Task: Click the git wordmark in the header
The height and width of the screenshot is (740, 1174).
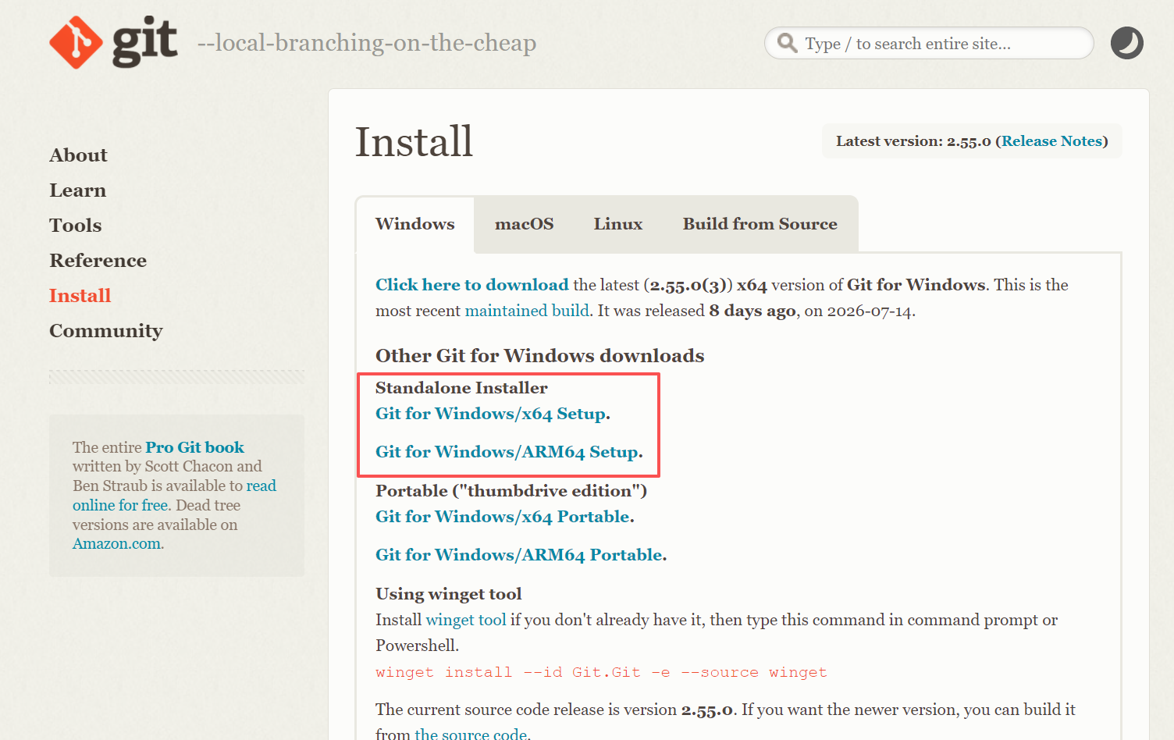Action: [x=145, y=42]
